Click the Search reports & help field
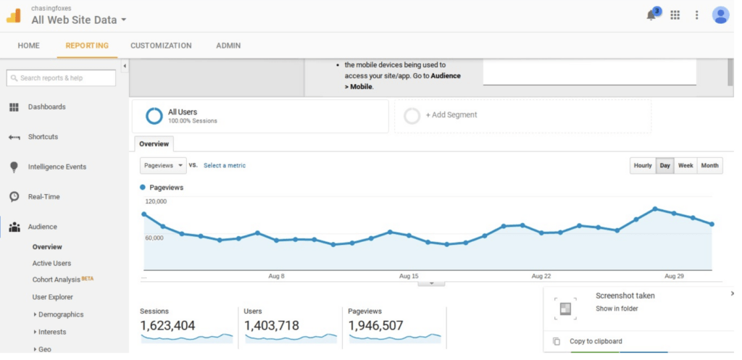Viewport: 742px width, 360px height. (x=62, y=78)
